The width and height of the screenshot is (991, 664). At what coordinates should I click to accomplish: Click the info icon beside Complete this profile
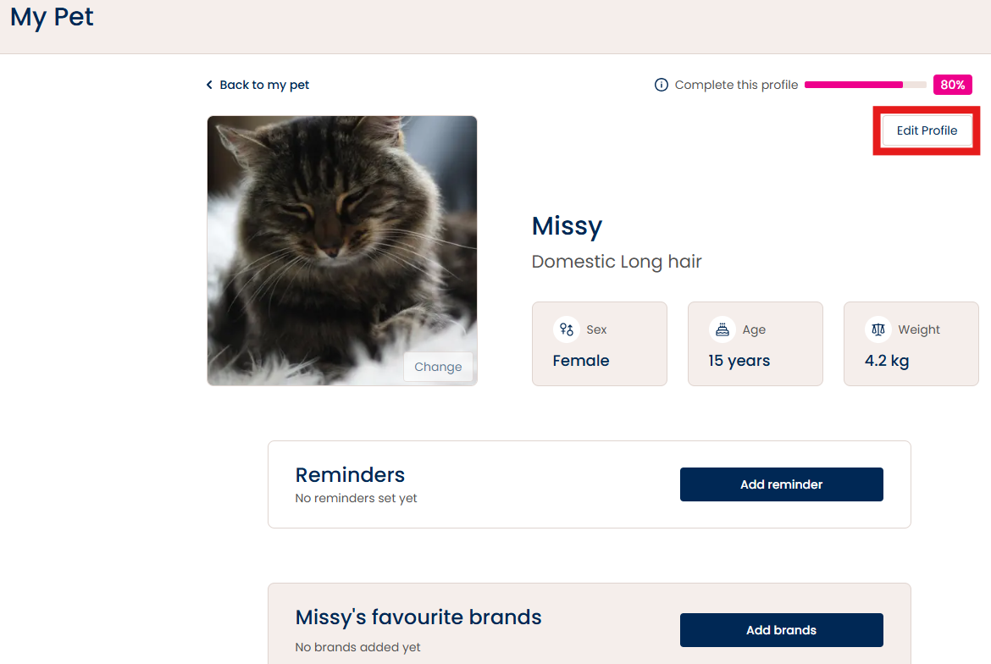click(661, 85)
